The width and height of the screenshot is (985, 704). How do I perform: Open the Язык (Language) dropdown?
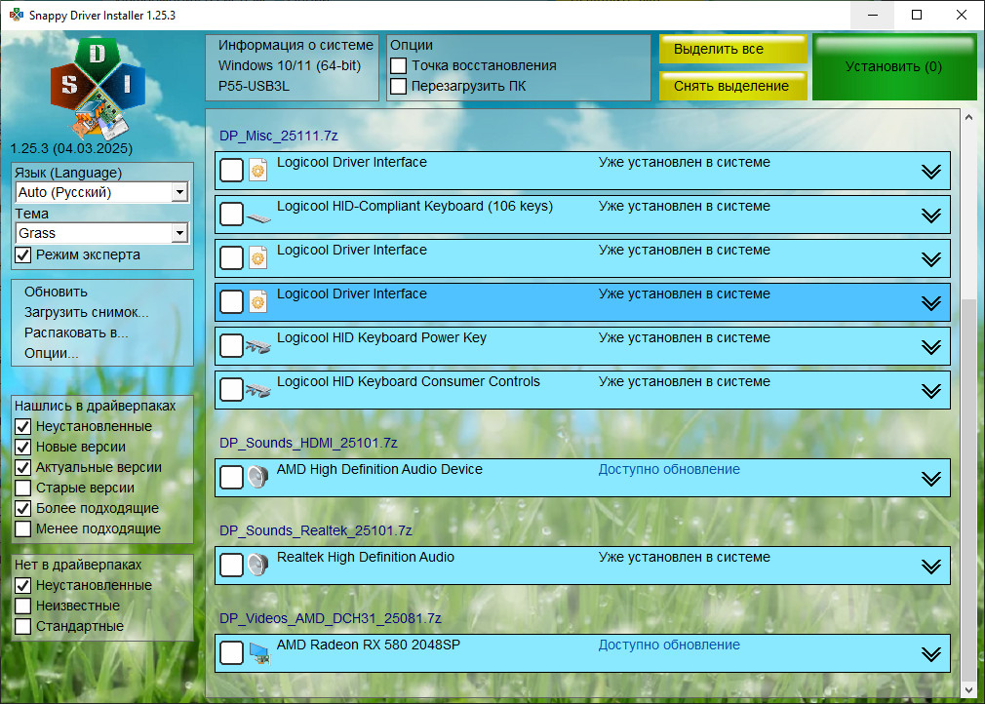coord(178,192)
